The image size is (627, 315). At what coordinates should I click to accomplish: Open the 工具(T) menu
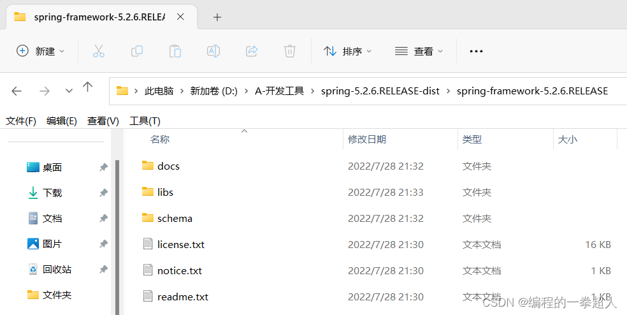[145, 121]
